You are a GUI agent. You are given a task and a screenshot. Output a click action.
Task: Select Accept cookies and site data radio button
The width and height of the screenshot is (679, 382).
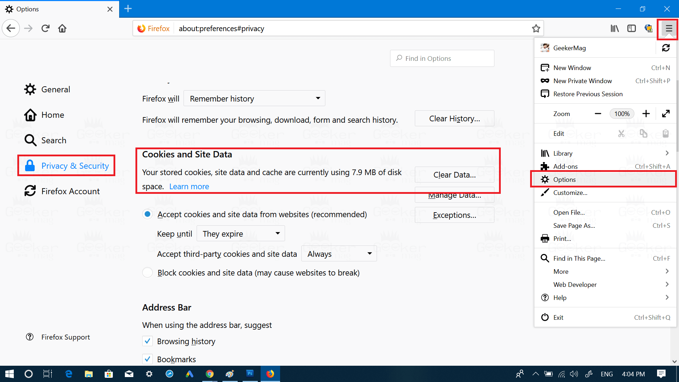147,214
